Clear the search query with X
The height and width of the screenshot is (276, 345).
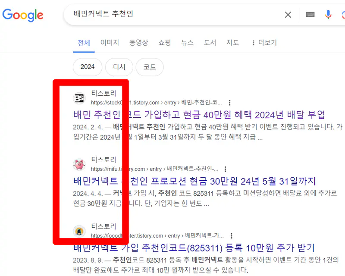[x=288, y=15]
